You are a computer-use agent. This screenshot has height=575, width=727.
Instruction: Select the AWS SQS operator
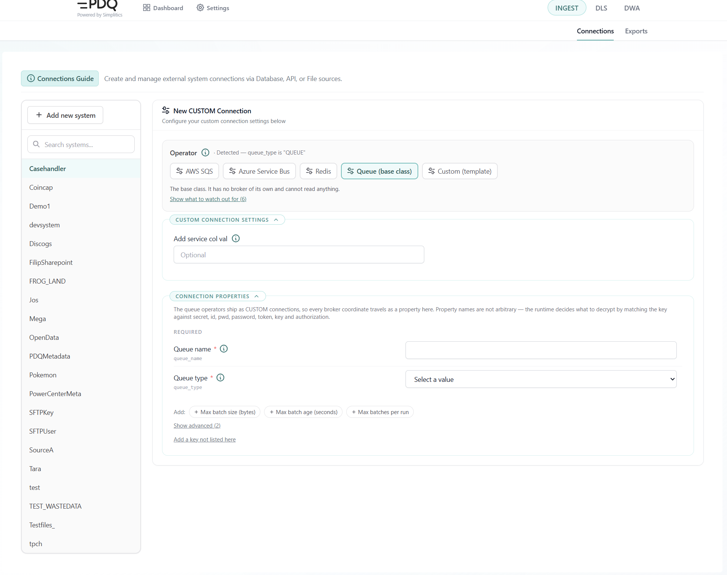click(194, 171)
